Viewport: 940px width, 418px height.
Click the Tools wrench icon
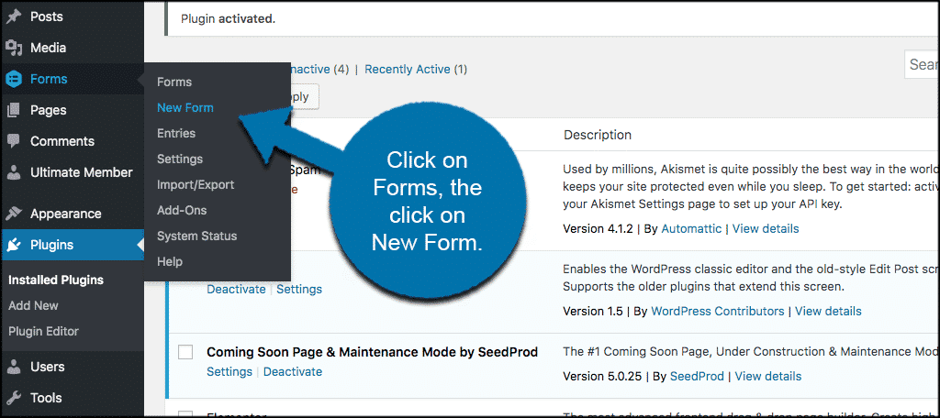(13, 398)
